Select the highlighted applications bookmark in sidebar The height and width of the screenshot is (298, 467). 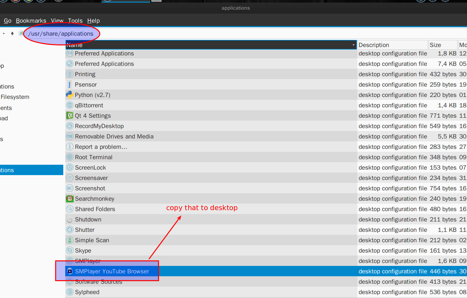click(x=31, y=170)
